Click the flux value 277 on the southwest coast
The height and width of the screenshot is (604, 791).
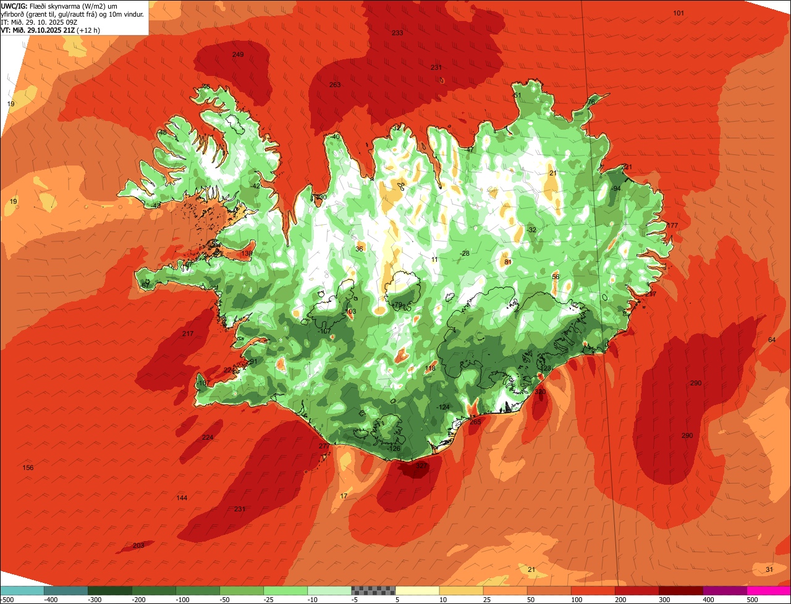tap(324, 446)
